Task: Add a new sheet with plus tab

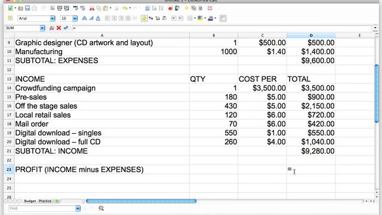Action: (57, 201)
